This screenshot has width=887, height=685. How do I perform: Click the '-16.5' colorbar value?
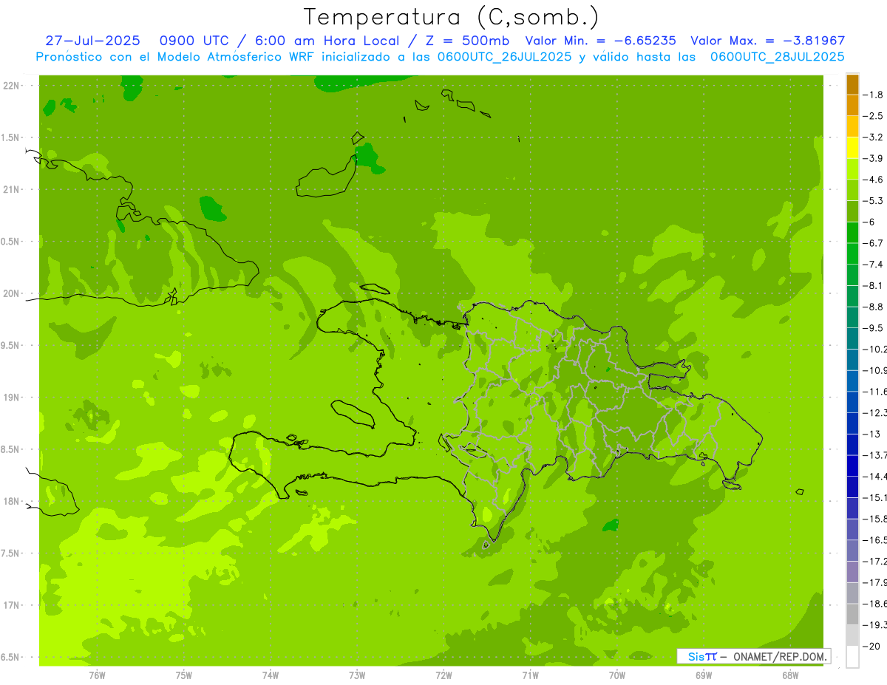[874, 540]
